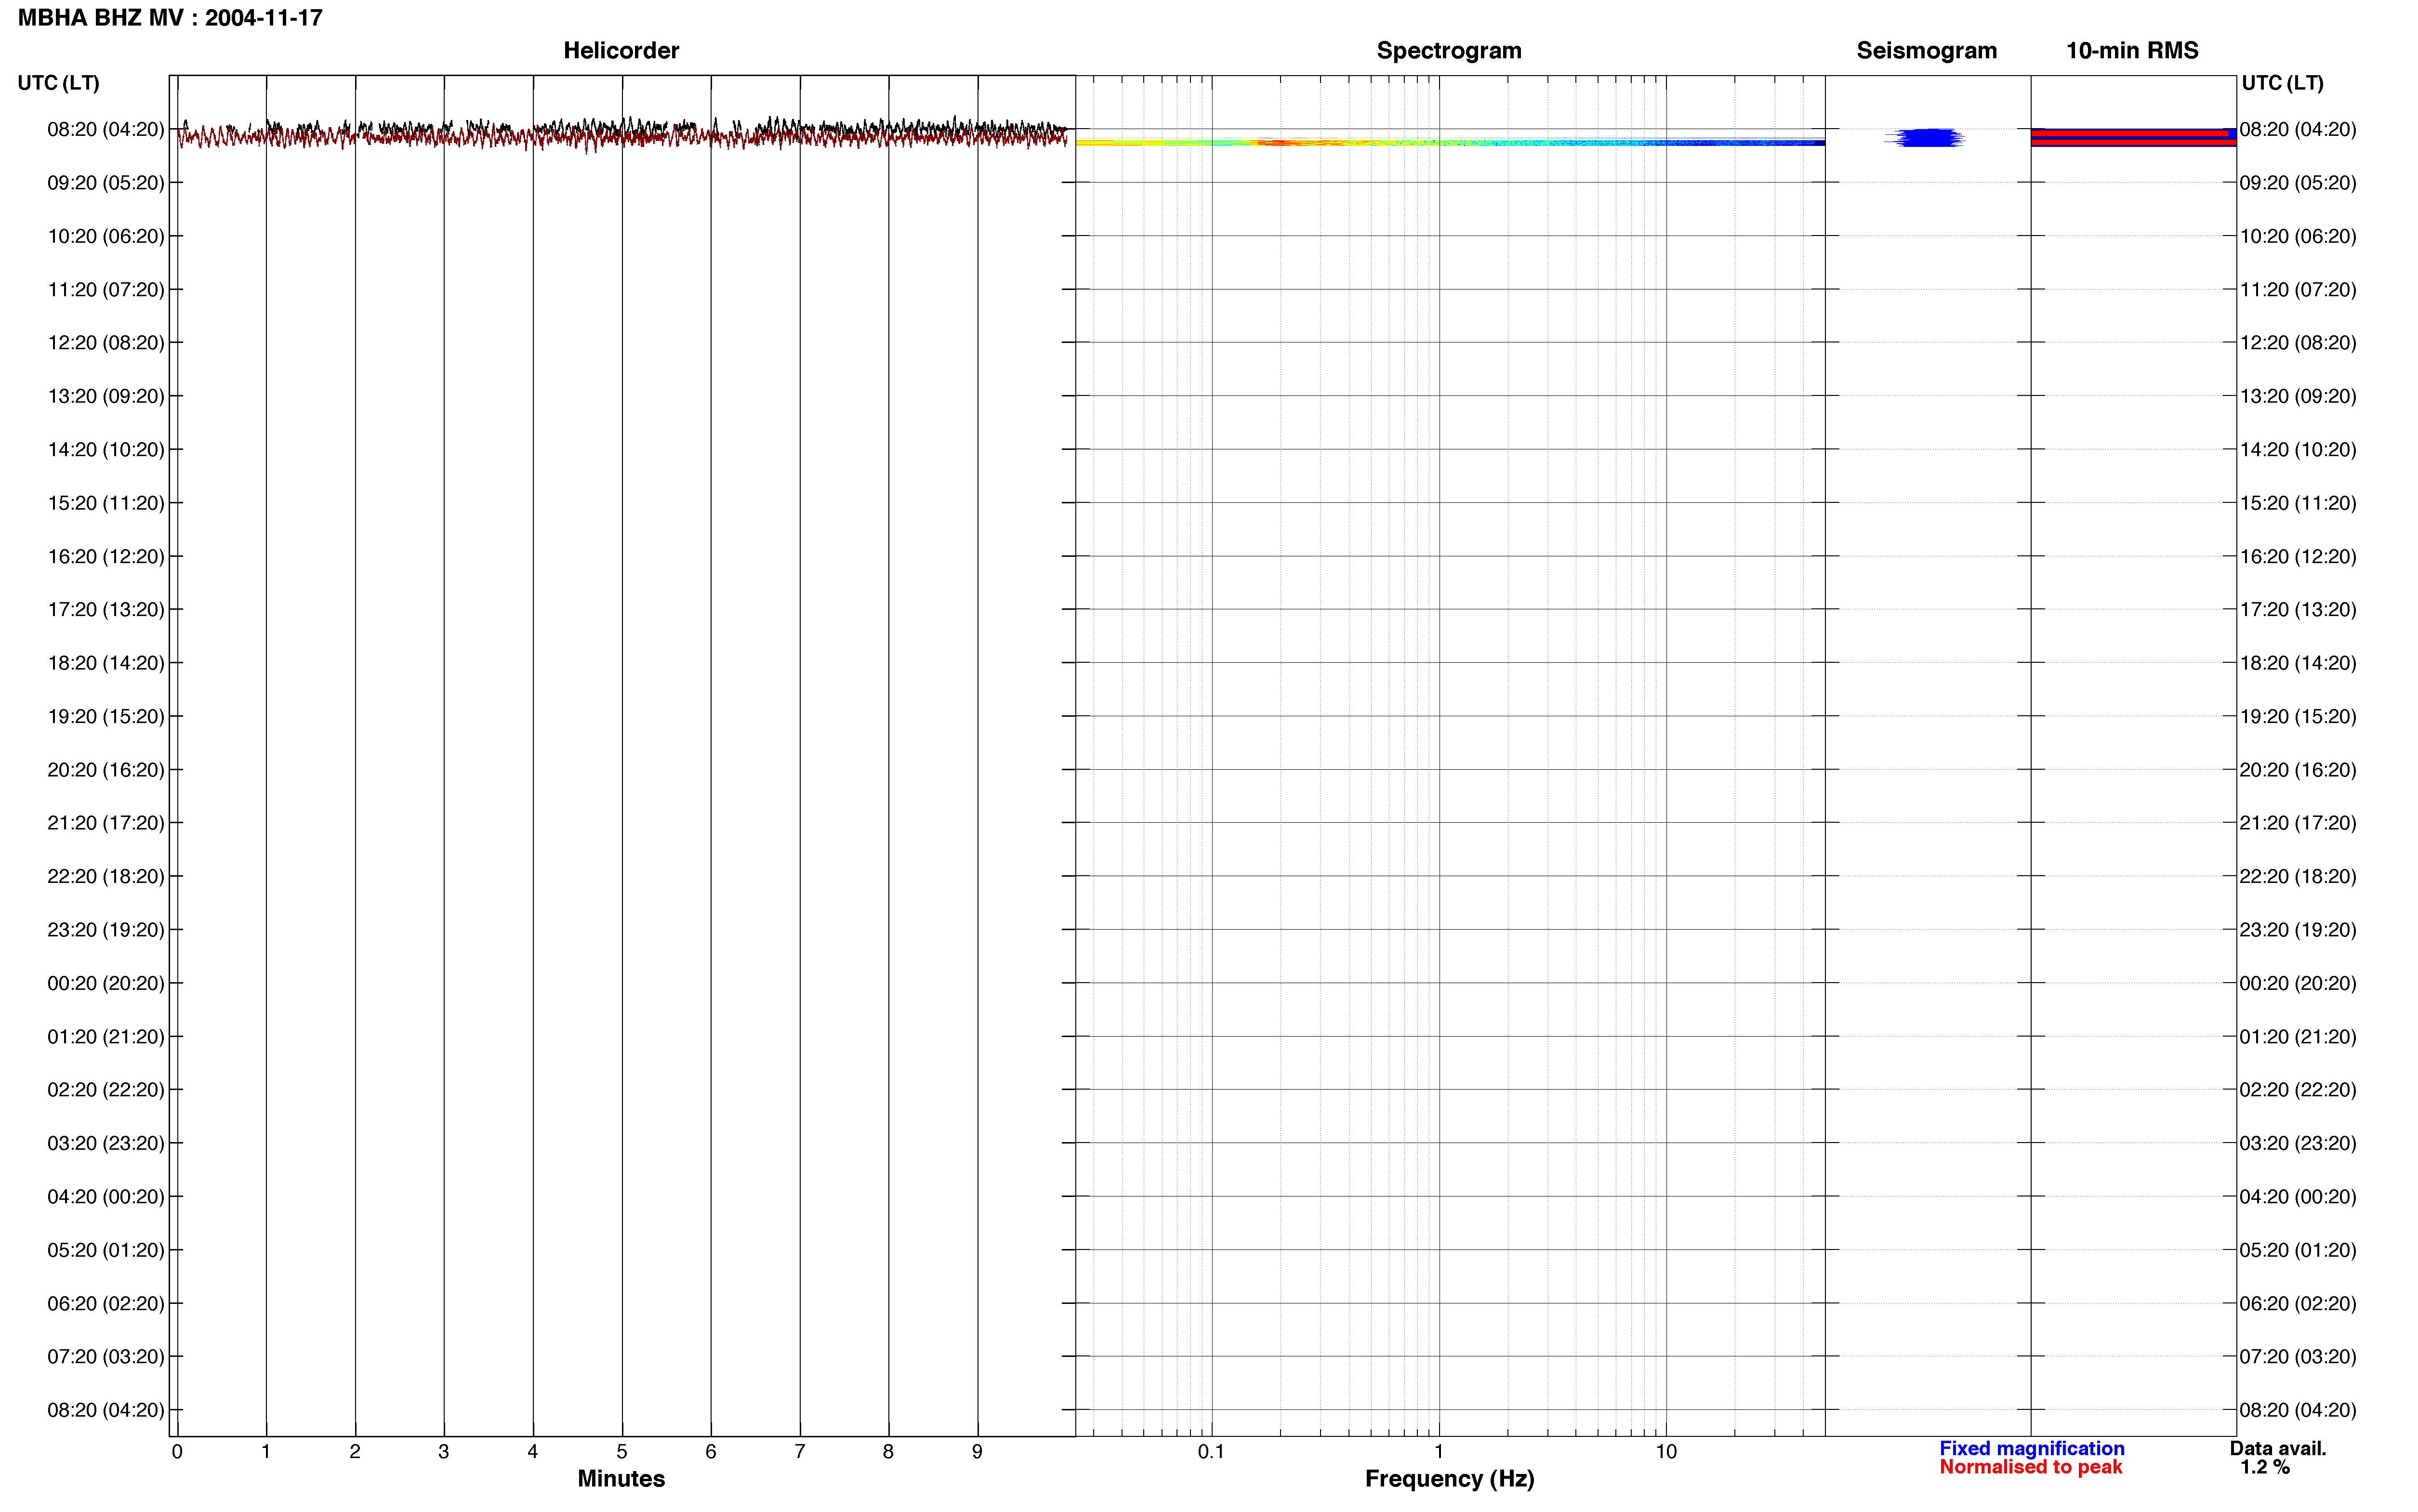
Task: Click the right '17:20 (13:20)' time label
Action: (x=2298, y=610)
